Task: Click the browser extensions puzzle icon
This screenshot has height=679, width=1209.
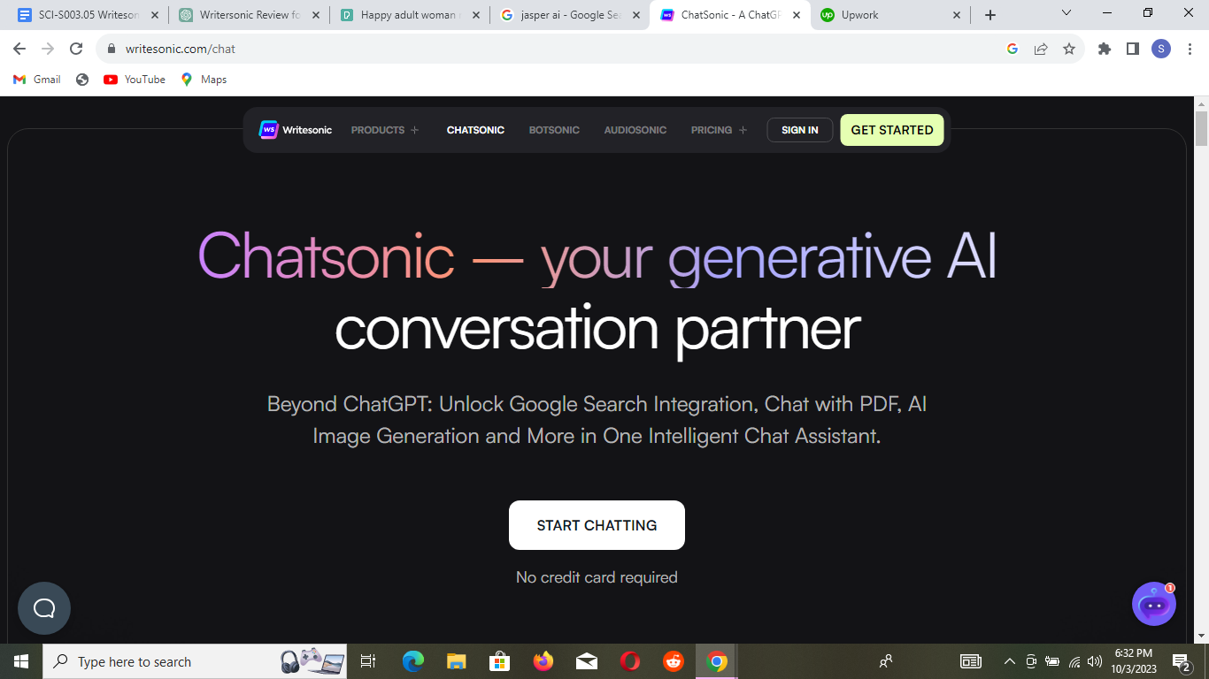Action: [1104, 49]
